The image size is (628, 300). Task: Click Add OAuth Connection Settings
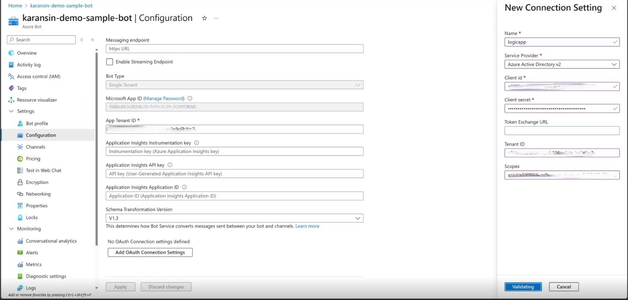click(x=149, y=252)
